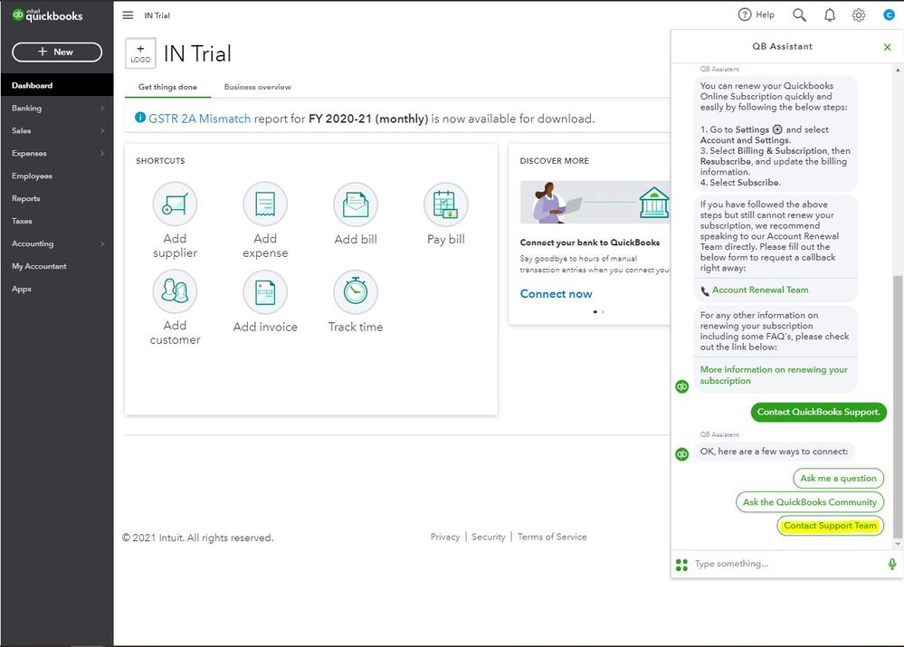Viewport: 904px width, 647px height.
Task: Expand the Banking sidebar chevron
Action: click(102, 108)
